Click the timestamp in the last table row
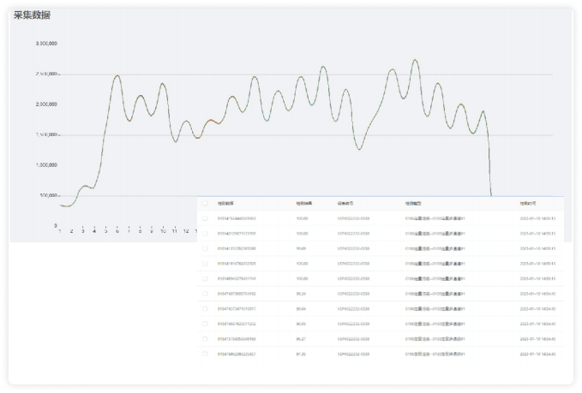The image size is (582, 393). coord(537,354)
